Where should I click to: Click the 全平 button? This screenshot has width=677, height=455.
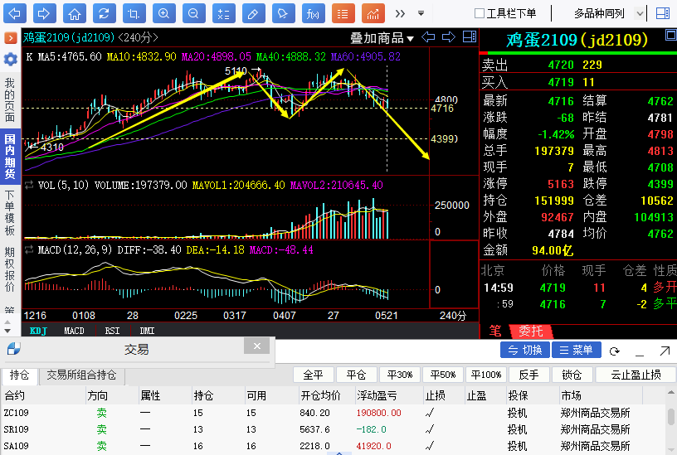point(314,375)
